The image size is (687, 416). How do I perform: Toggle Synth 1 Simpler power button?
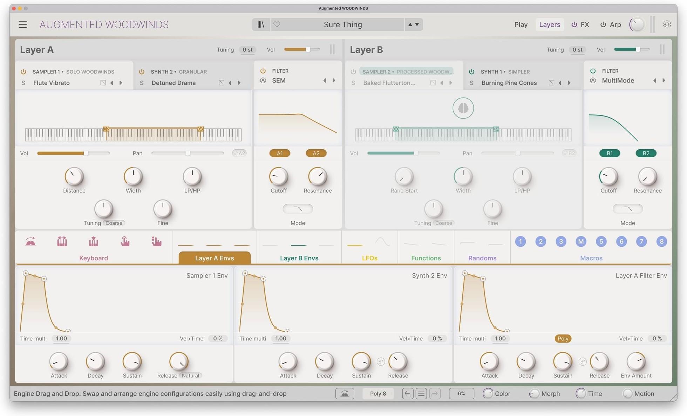tap(472, 72)
